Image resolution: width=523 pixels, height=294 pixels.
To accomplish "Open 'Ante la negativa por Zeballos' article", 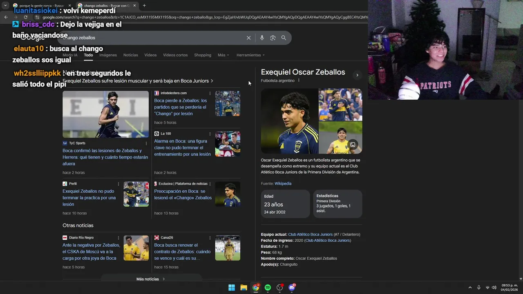I will 91,252.
